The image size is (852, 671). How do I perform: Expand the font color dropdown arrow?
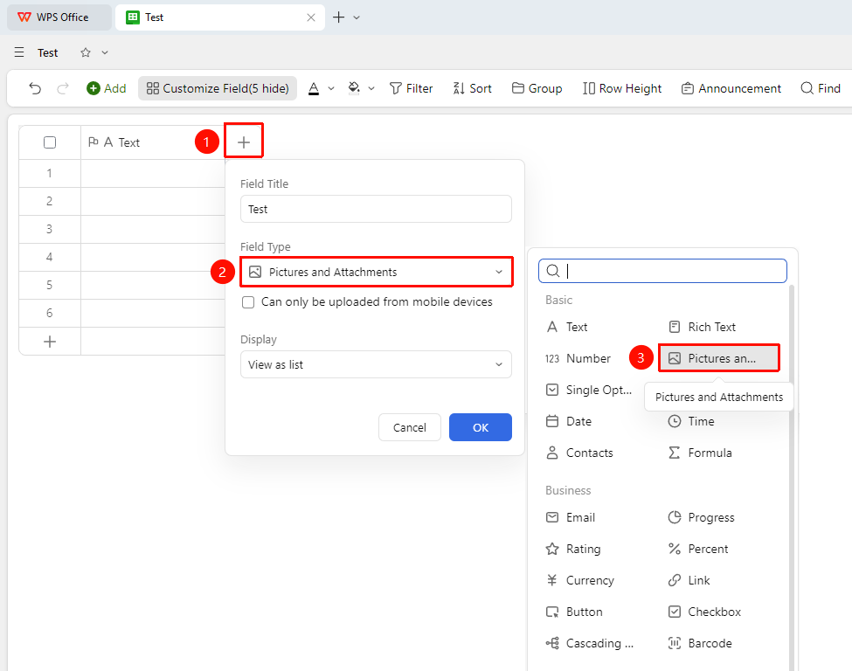pyautogui.click(x=331, y=88)
